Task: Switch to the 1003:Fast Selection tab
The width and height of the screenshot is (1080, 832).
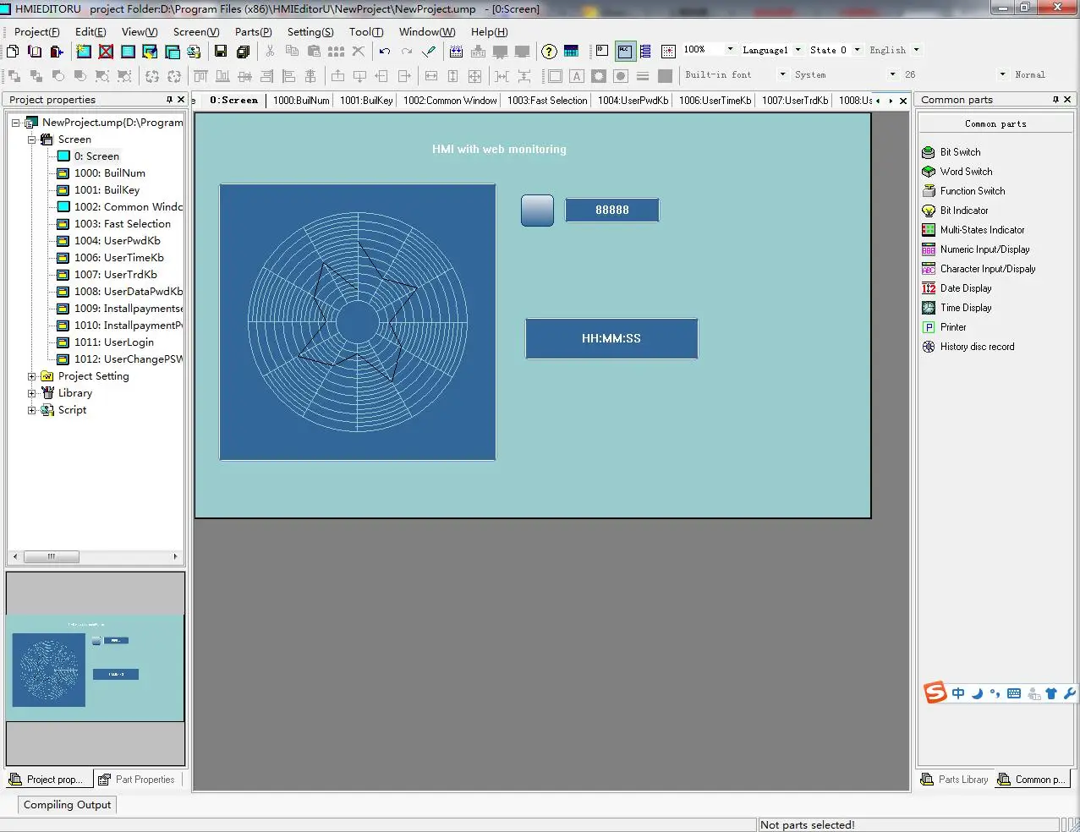Action: pyautogui.click(x=547, y=101)
